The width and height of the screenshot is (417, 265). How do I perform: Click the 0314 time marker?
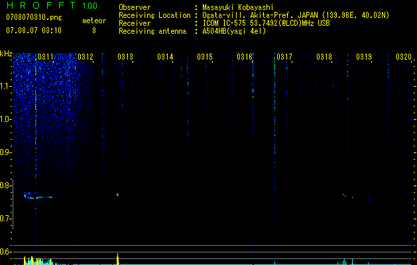(165, 57)
